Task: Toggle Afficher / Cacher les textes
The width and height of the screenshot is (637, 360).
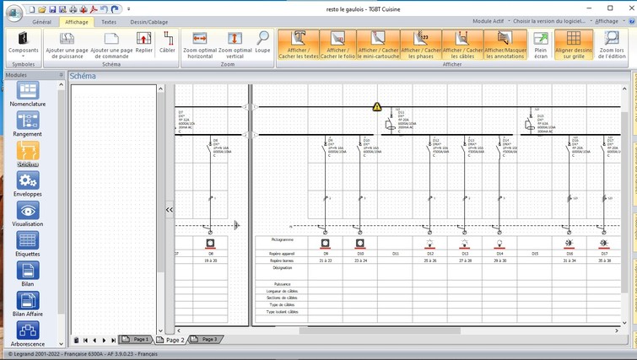Action: [298, 44]
